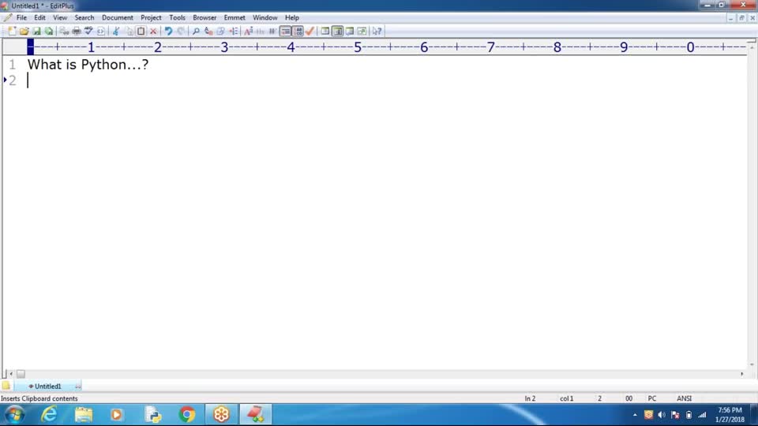Click line number 1 in gutter
Image resolution: width=758 pixels, height=426 pixels.
click(x=13, y=65)
